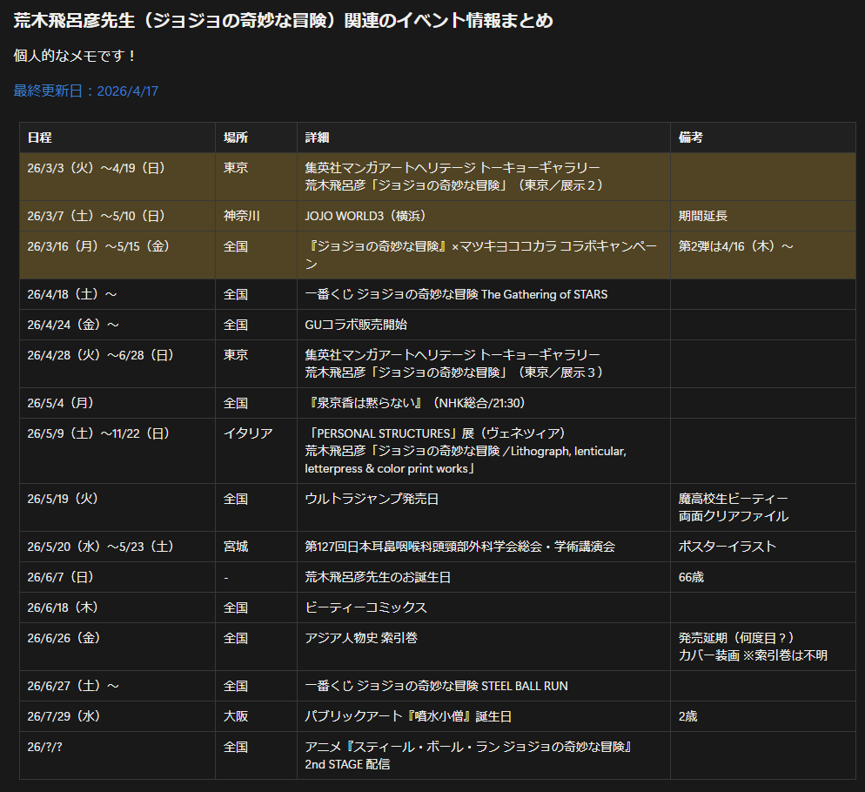Select date cell 26/4/28（火）～6/28（日）

click(x=117, y=364)
